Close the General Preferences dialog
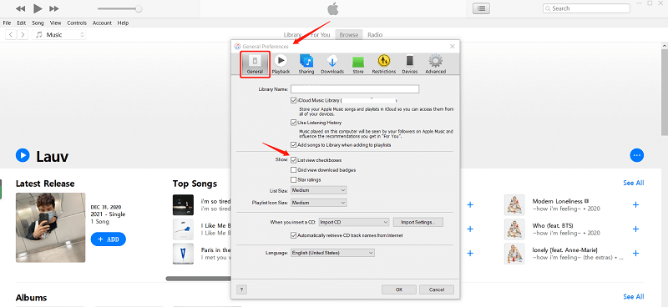The image size is (668, 307). point(452,47)
